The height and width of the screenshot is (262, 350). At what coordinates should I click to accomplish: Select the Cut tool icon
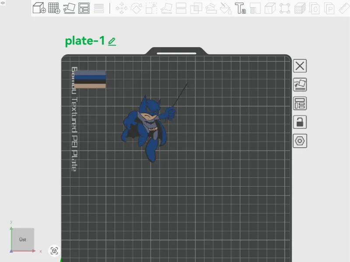click(x=181, y=8)
